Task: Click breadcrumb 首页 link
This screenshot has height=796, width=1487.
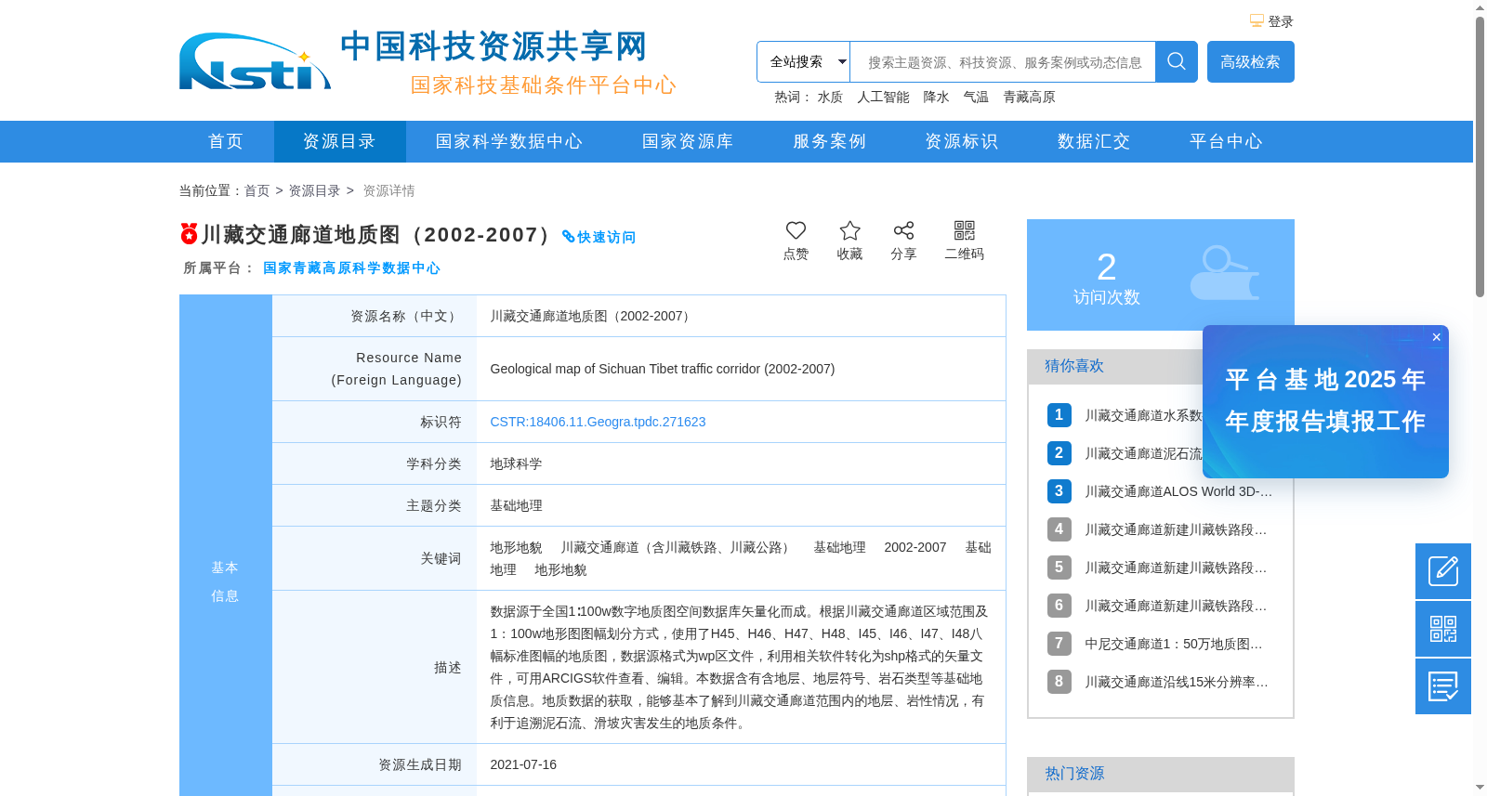Action: [x=257, y=190]
